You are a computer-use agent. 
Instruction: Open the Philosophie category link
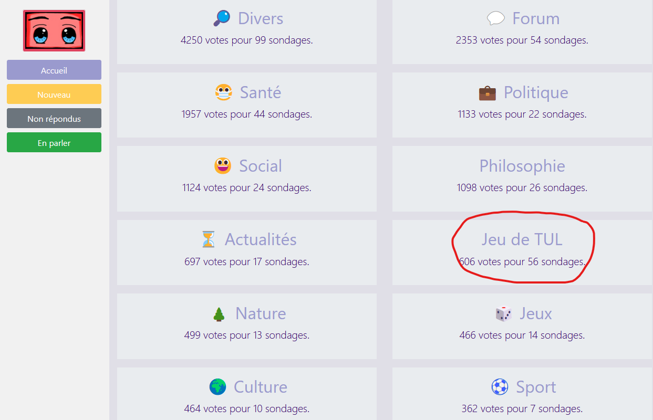[x=522, y=166]
